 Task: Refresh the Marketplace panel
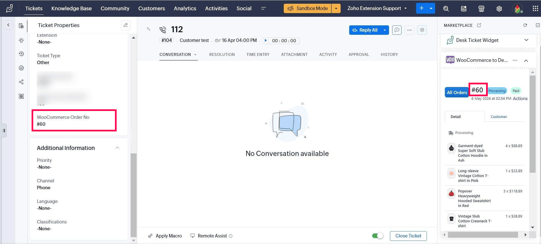point(525,25)
